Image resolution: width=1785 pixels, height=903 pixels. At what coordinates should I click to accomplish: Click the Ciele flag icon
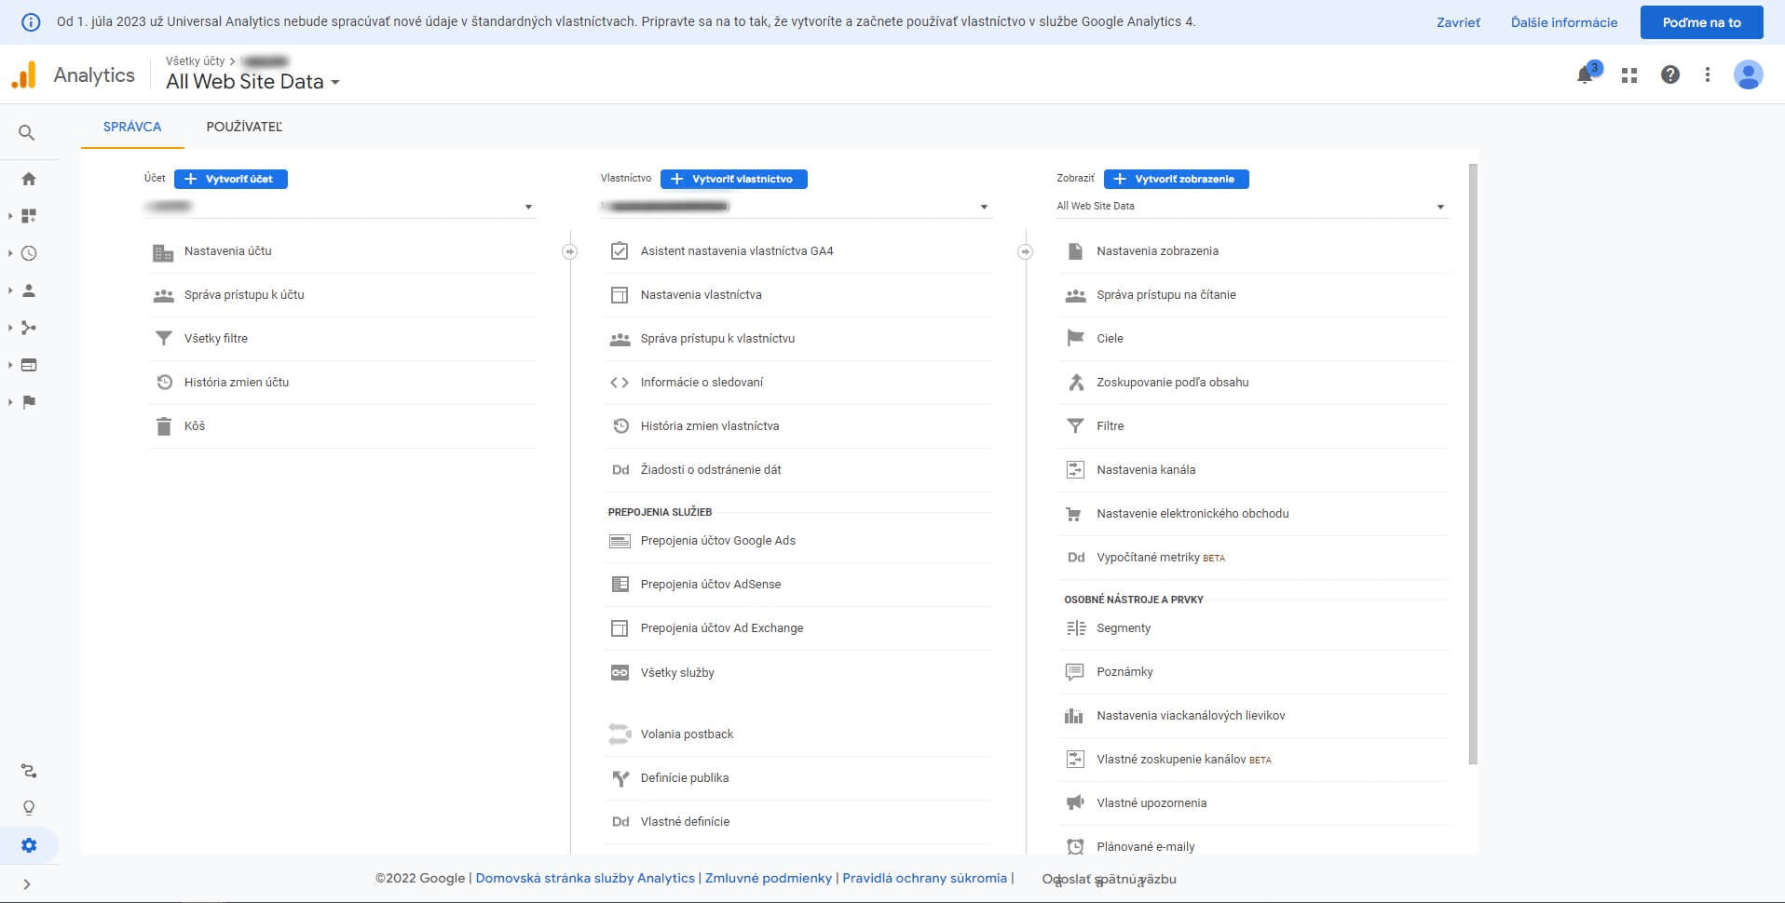coord(1075,338)
